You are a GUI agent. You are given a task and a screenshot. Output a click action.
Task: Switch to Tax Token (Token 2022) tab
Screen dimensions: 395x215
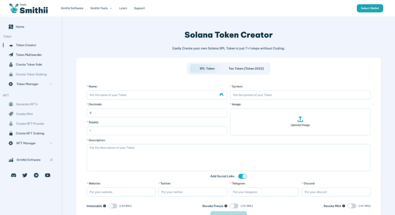(x=246, y=68)
